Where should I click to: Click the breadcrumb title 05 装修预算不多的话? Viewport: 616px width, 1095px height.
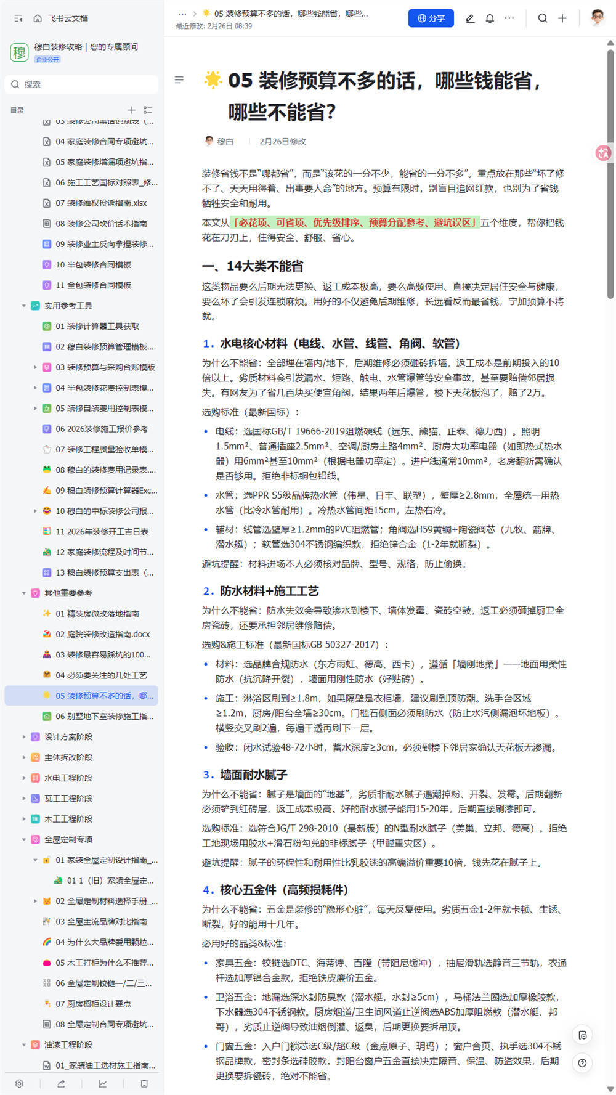(x=291, y=14)
